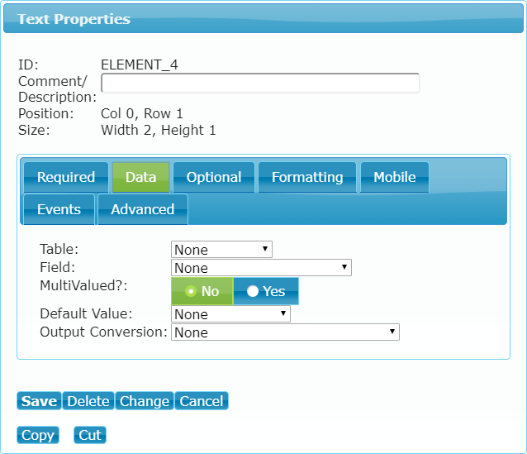
Task: Open the Mobile tab
Action: click(x=395, y=177)
